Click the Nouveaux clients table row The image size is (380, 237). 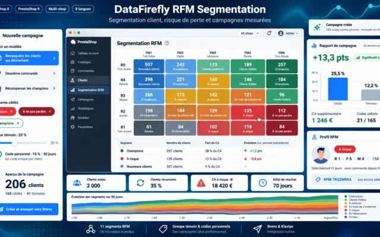point(207,166)
